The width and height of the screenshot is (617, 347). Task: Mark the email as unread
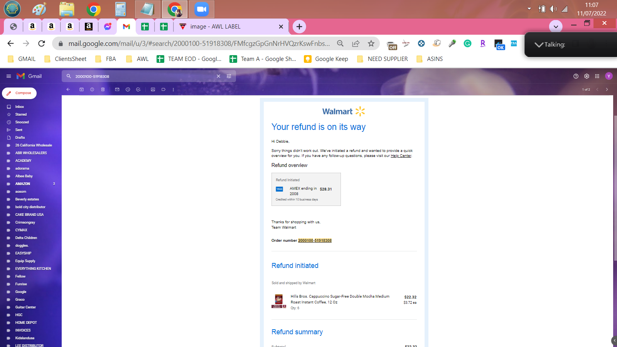(x=117, y=89)
